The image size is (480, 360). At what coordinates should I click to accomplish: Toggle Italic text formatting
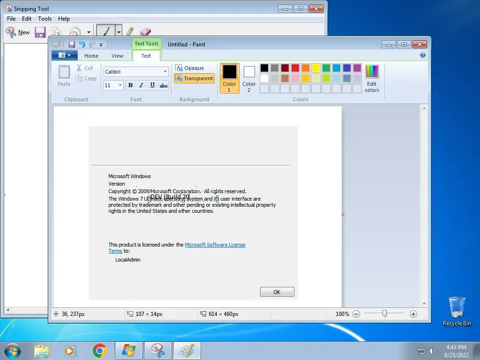coord(141,85)
